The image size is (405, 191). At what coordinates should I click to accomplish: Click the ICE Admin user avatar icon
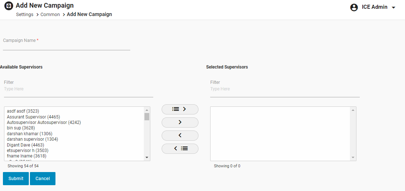tap(354, 7)
